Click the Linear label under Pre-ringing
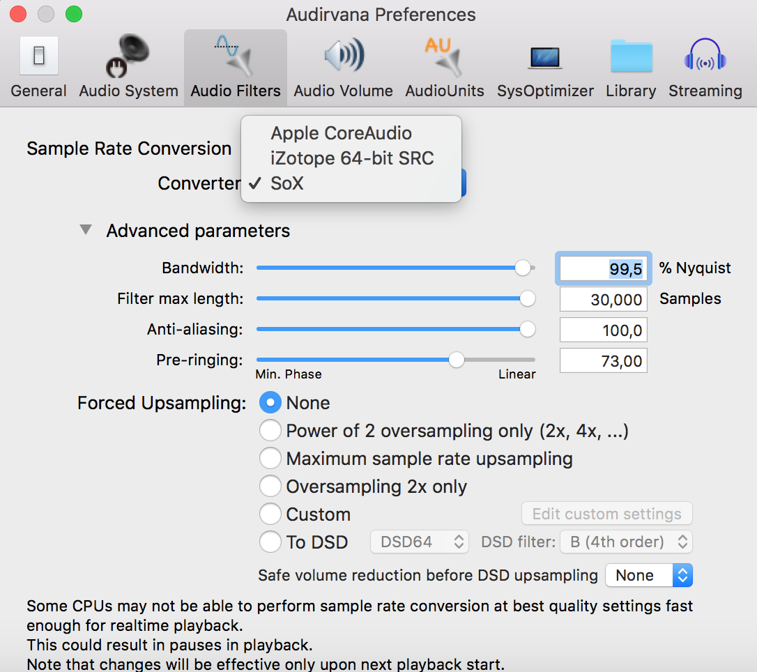This screenshot has height=672, width=757. tap(517, 374)
